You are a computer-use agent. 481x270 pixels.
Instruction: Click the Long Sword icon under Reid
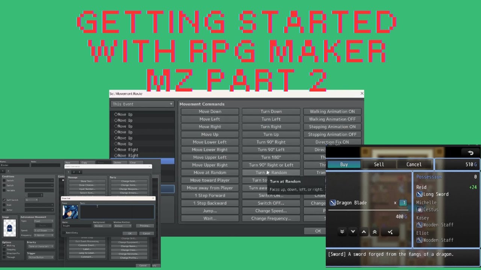419,194
